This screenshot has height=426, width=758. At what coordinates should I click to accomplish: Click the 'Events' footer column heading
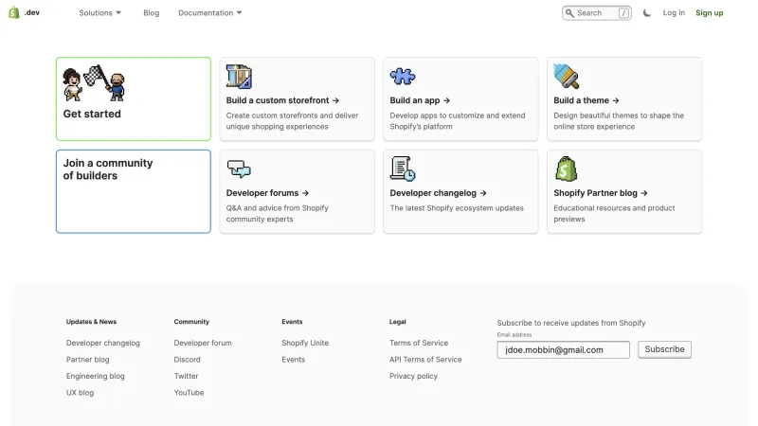pos(292,322)
